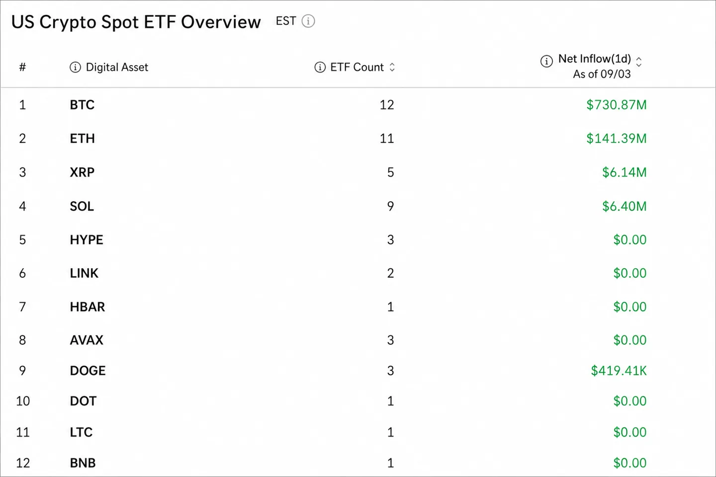The width and height of the screenshot is (716, 477).
Task: Click the XRP digital asset name
Action: click(82, 172)
